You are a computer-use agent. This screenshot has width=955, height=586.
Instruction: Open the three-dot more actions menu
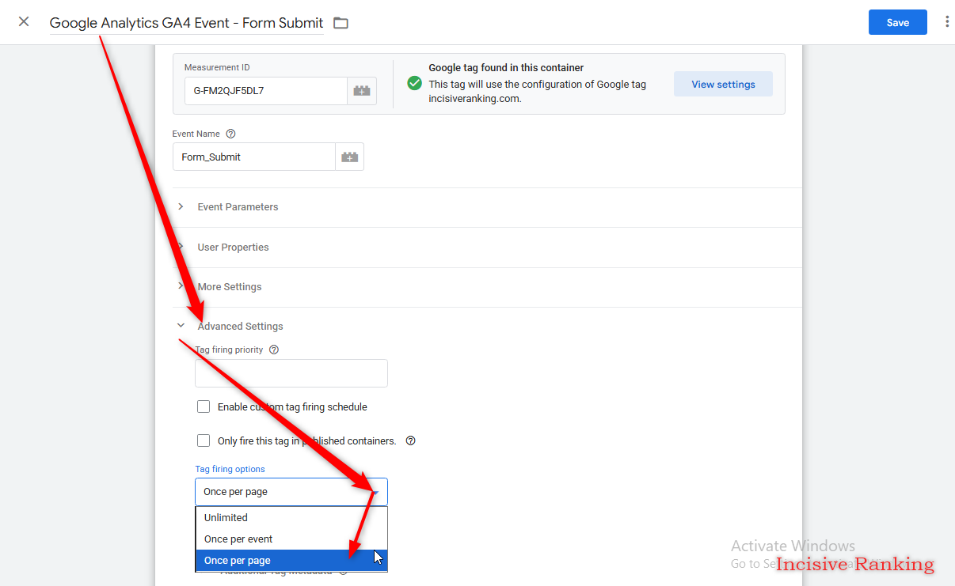947,22
